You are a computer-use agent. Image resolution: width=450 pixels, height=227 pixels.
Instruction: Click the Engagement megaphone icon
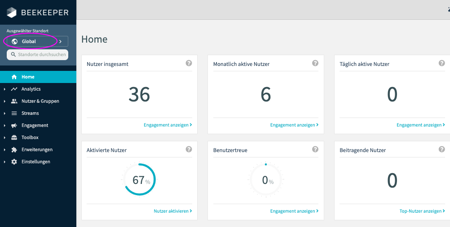[x=14, y=126]
